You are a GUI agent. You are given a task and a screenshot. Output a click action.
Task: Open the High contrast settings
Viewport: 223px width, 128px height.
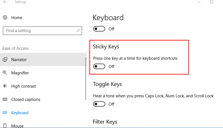23,86
